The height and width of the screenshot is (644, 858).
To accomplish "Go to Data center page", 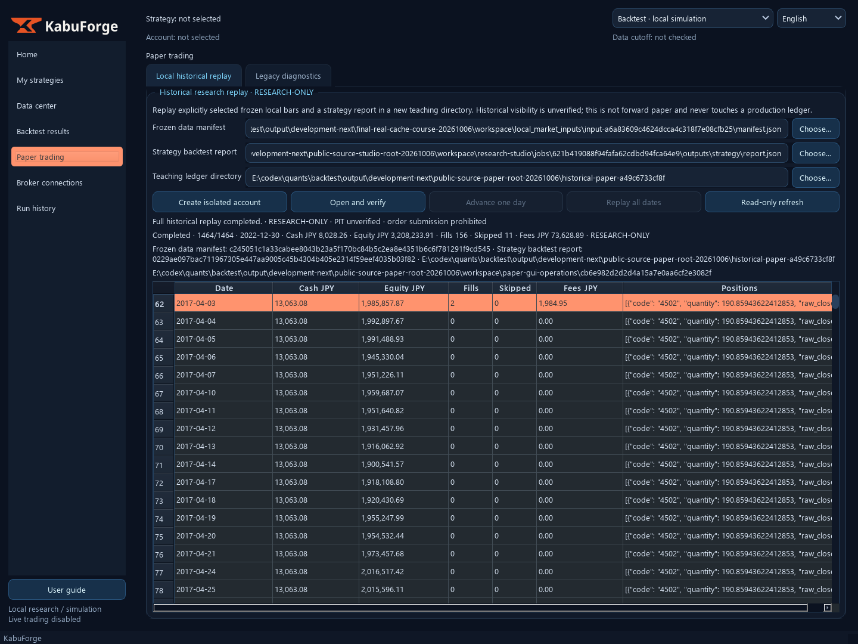I will pyautogui.click(x=67, y=106).
